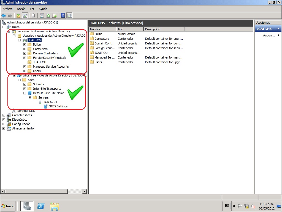This screenshot has height=212, width=282.
Task: Click the muted volume tray icon
Action: tap(253, 206)
